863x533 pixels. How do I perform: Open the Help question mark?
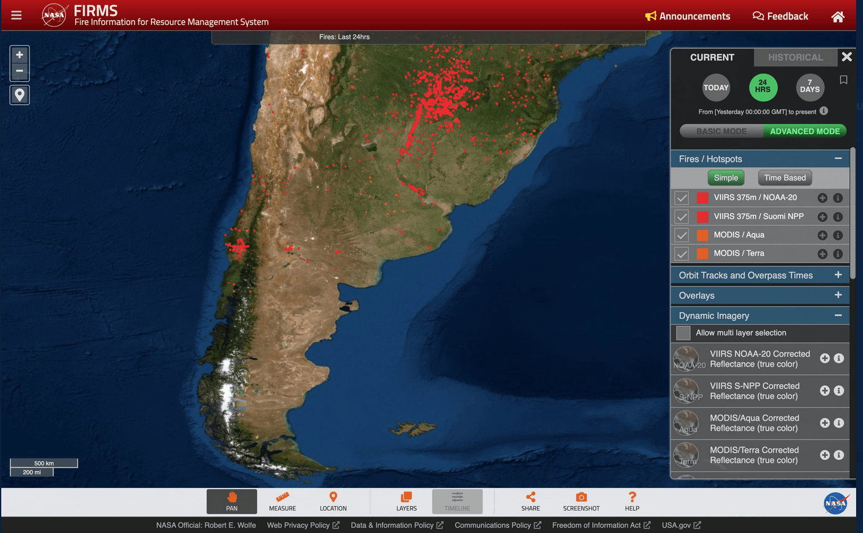632,502
